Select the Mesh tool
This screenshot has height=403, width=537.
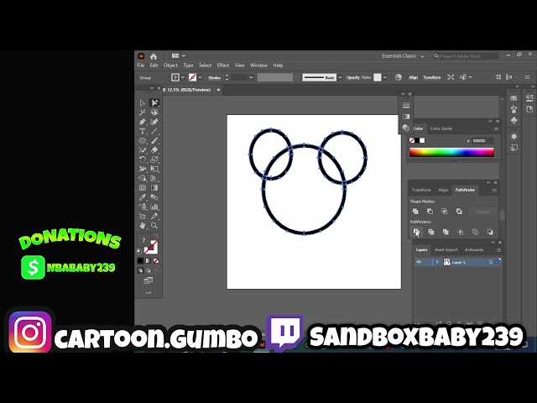(x=143, y=188)
